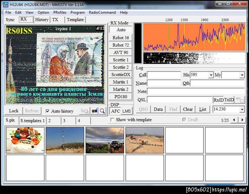This screenshot has width=249, height=194.
Task: Click the TxID button
Action: tap(229, 100)
